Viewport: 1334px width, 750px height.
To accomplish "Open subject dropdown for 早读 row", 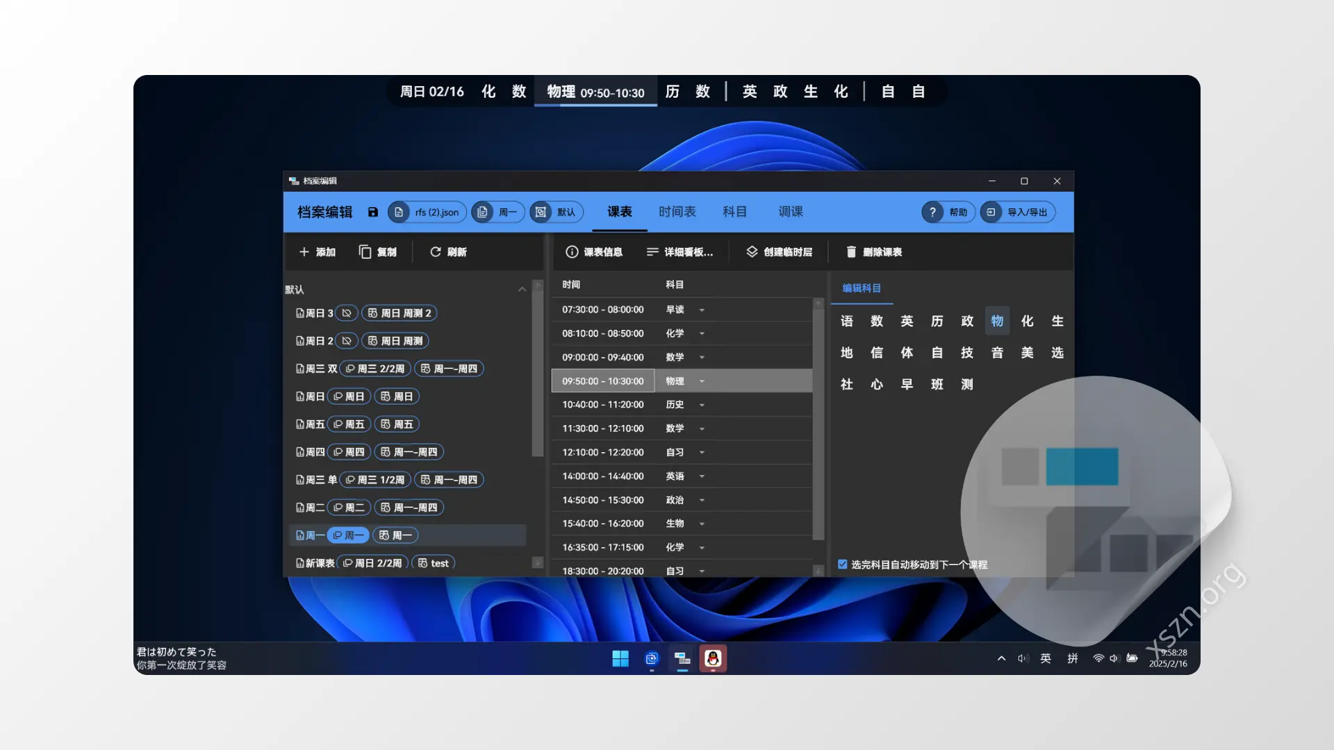I will click(702, 310).
